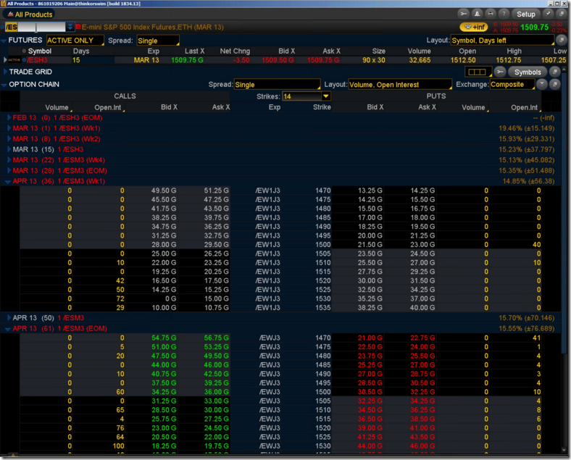The height and width of the screenshot is (460, 571).
Task: Click the futures Net Chng column header
Action: tap(235, 51)
